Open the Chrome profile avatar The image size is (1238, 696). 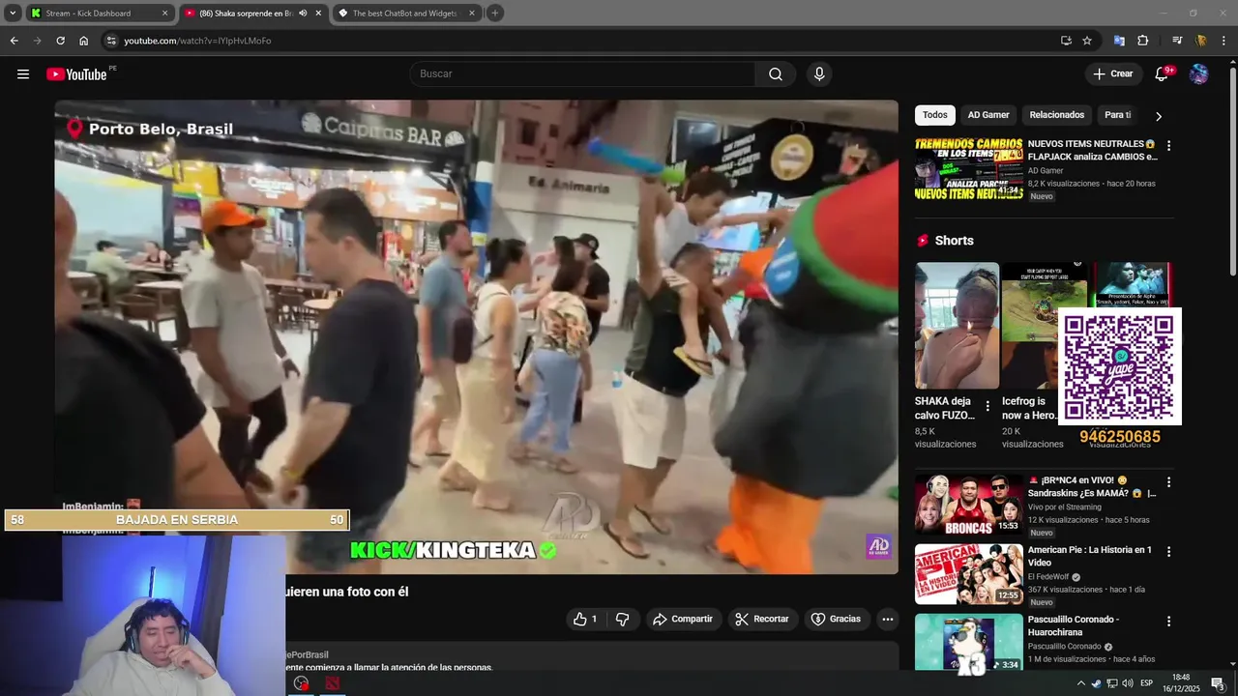tap(1201, 41)
